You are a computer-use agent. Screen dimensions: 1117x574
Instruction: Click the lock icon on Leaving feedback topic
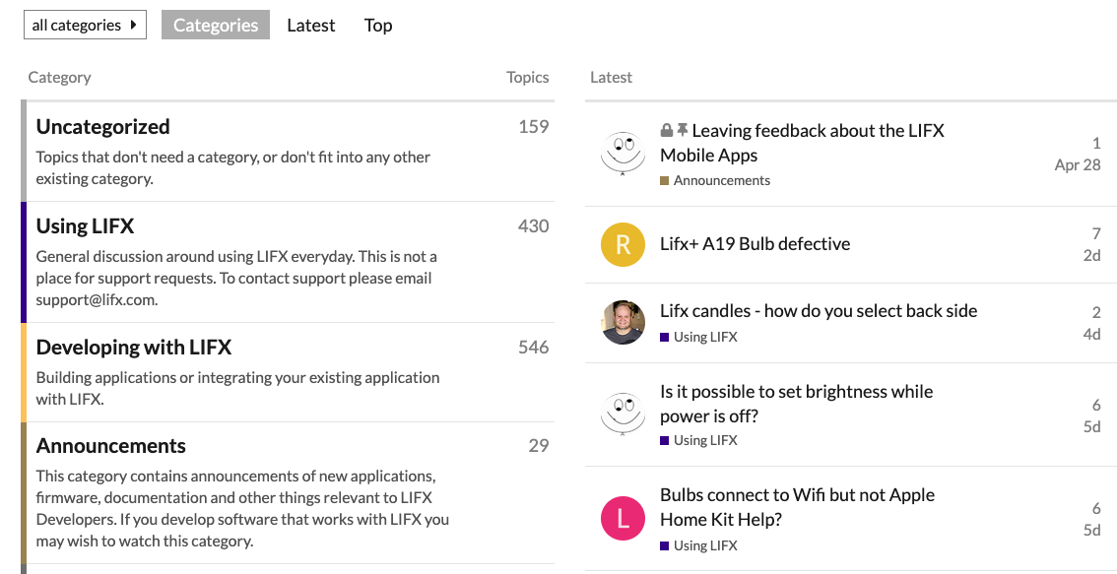coord(667,130)
